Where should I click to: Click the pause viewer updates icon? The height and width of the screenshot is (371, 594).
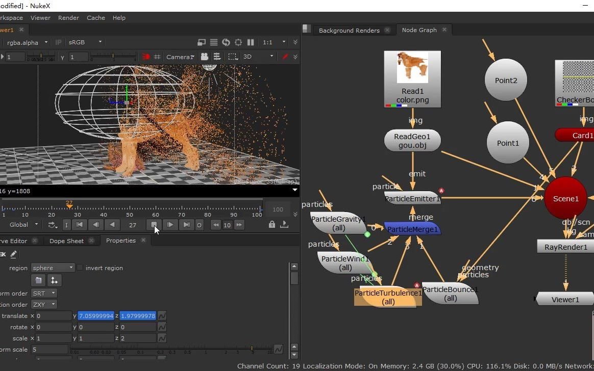[x=251, y=42]
